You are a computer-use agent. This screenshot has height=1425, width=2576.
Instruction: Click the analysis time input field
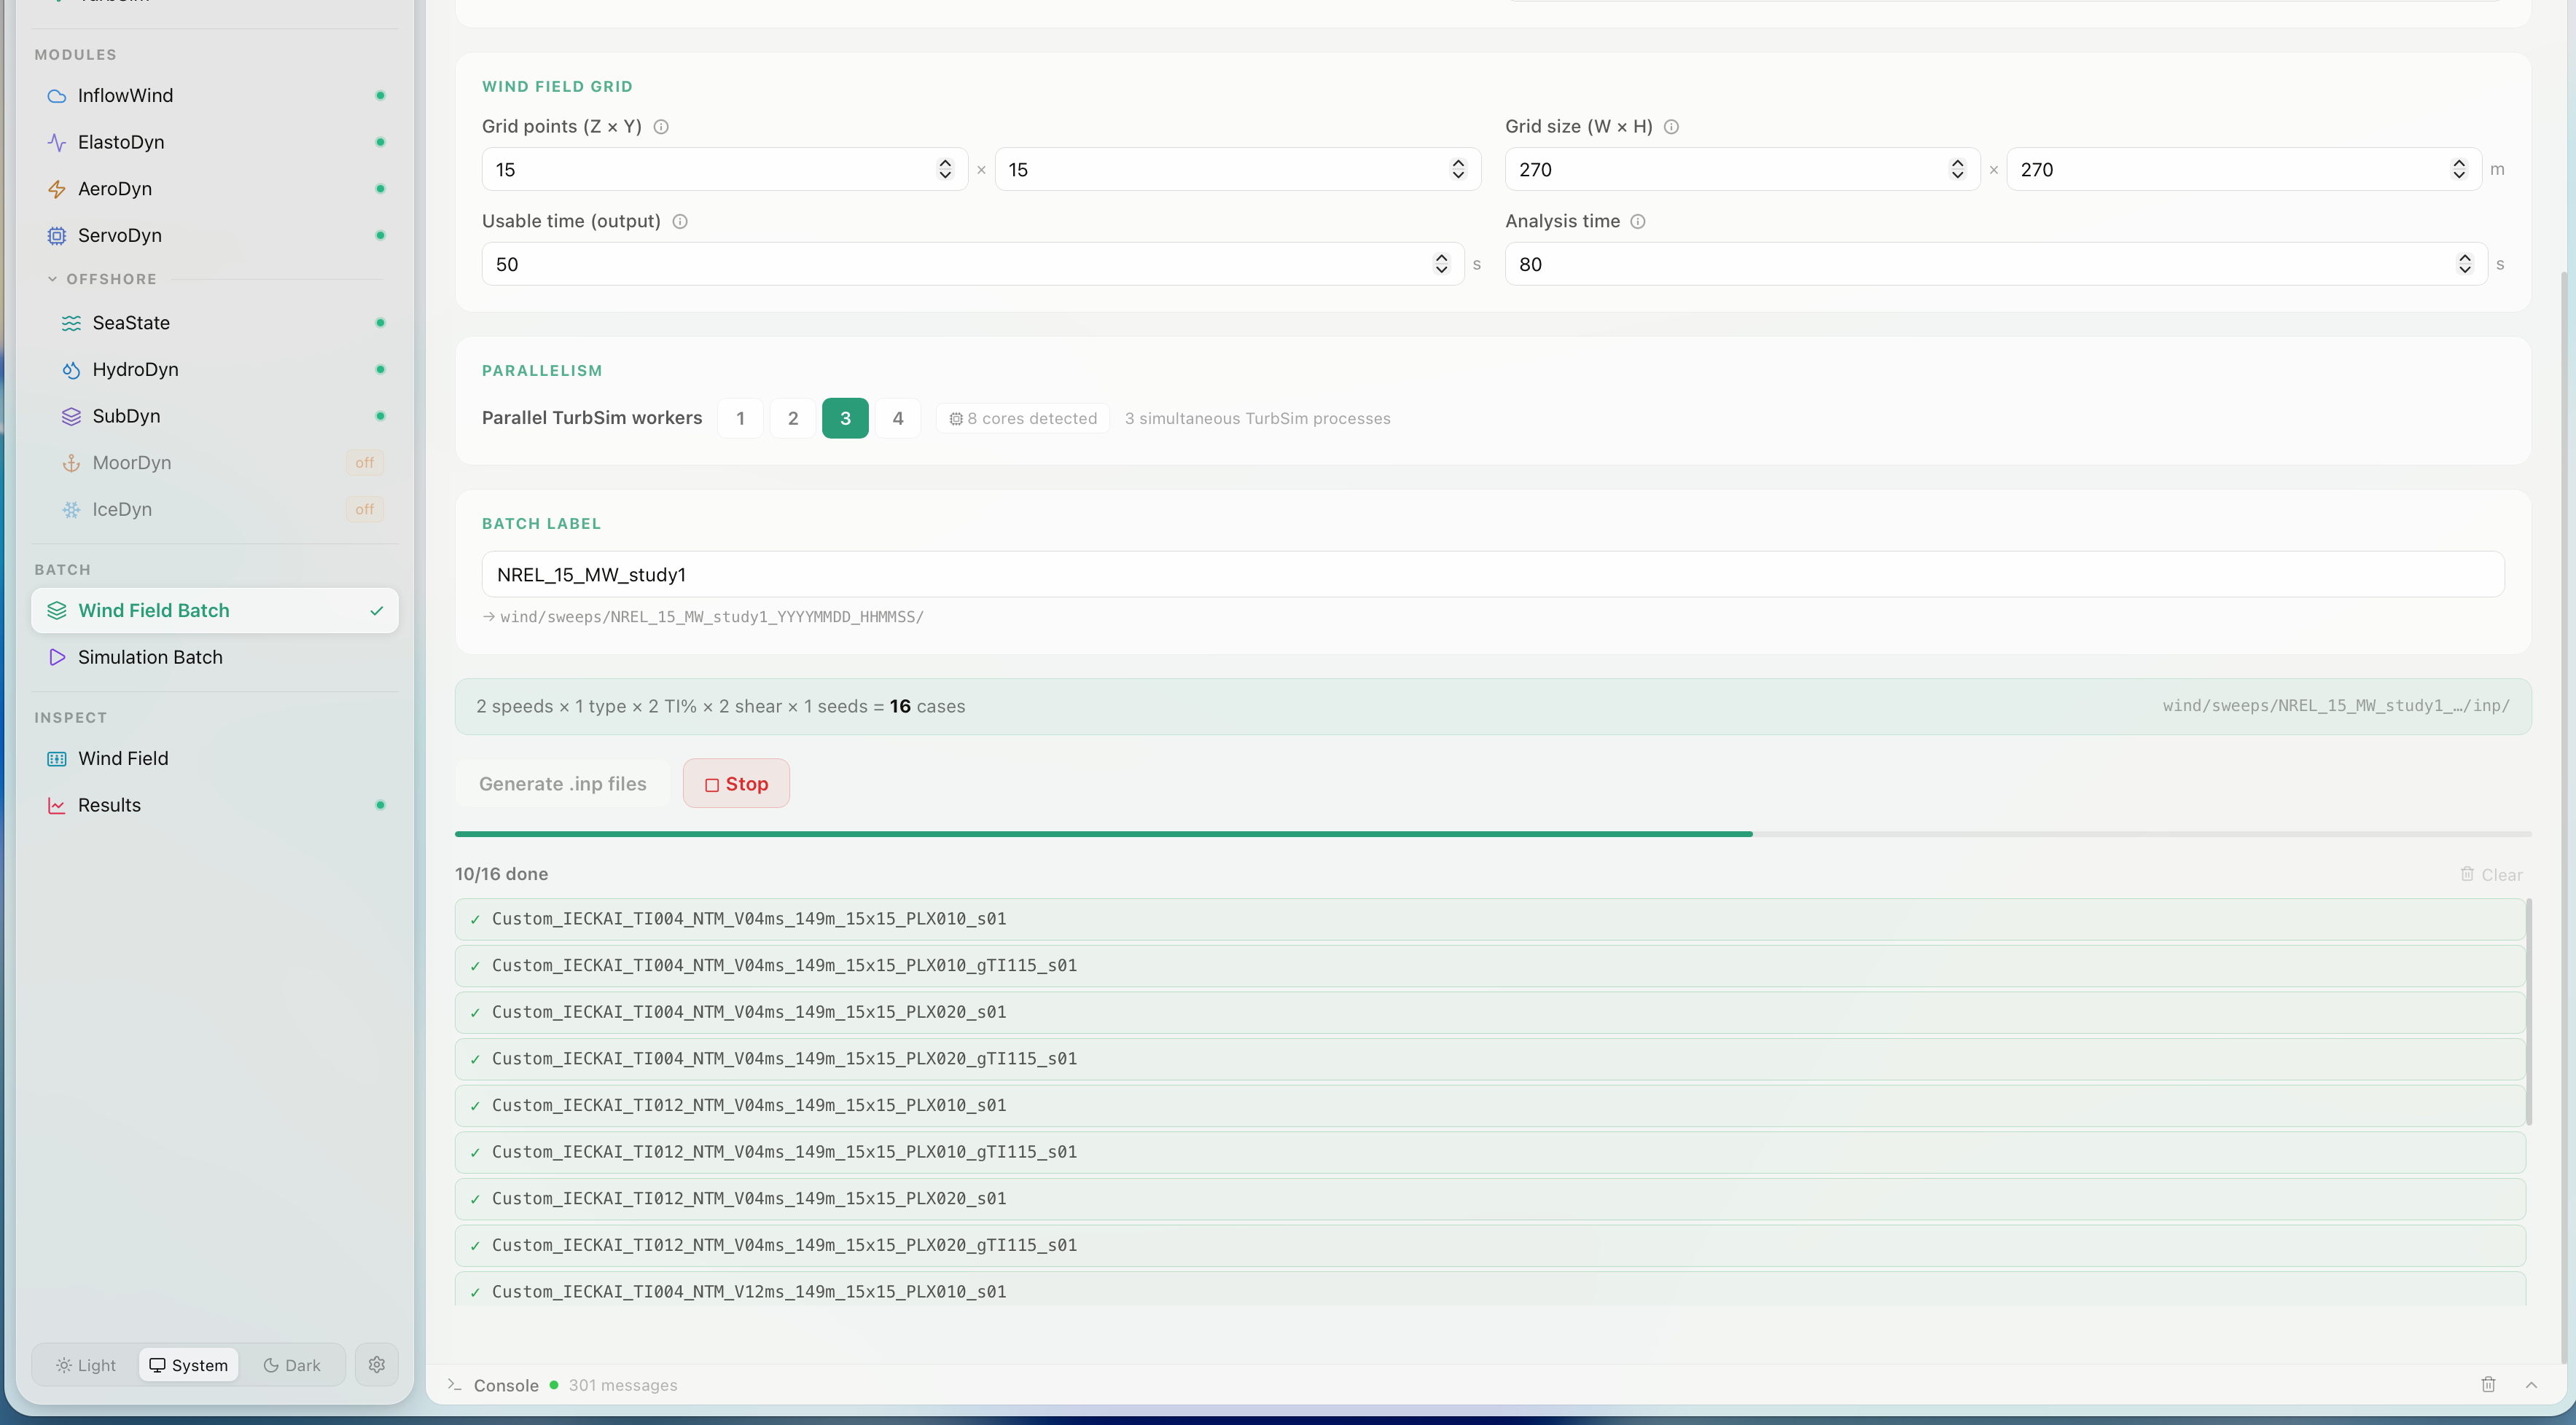click(x=1995, y=264)
